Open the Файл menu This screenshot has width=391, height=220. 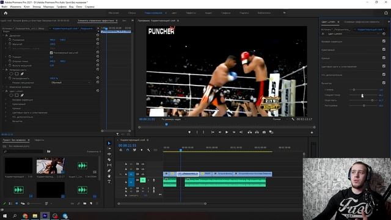pyautogui.click(x=4, y=7)
